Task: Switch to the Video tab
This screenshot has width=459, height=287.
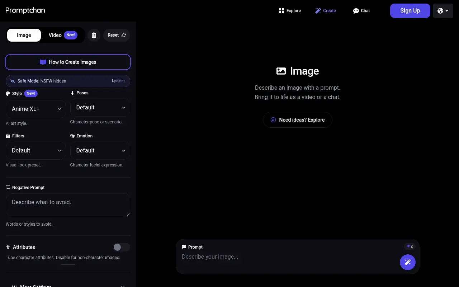Action: pyautogui.click(x=63, y=35)
